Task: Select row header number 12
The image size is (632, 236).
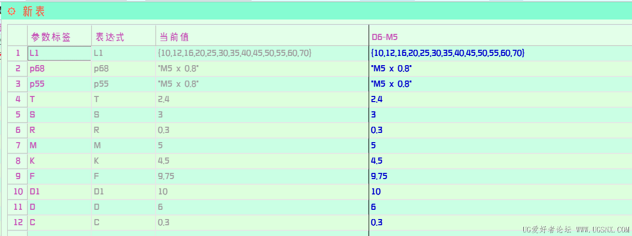Action: (x=17, y=223)
